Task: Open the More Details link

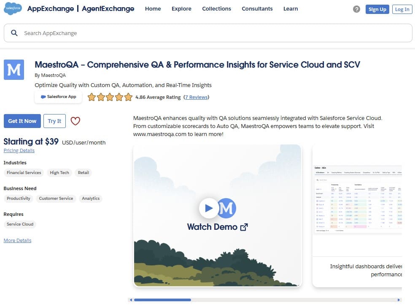Action: [17, 240]
